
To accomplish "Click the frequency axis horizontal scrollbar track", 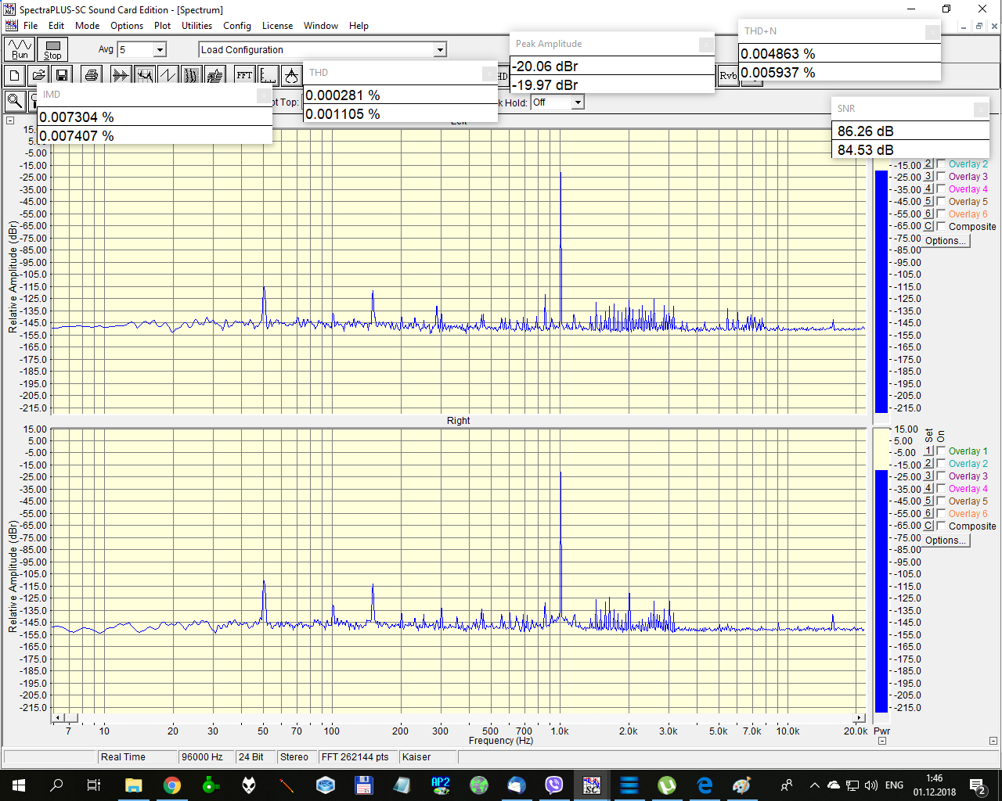I will [x=470, y=717].
